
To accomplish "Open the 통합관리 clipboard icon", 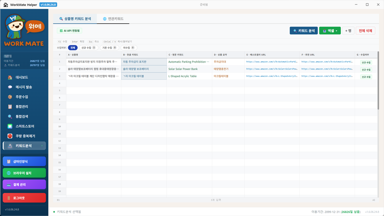I will pyautogui.click(x=10, y=107).
